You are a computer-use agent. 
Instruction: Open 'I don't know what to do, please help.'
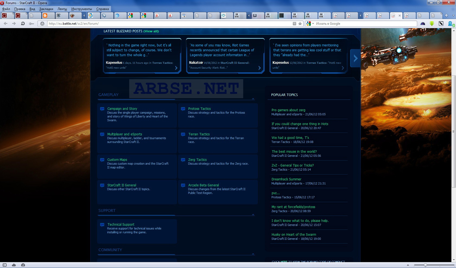pyautogui.click(x=300, y=221)
